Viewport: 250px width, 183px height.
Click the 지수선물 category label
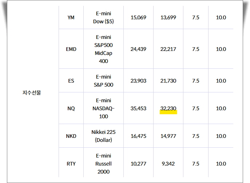[32, 92]
